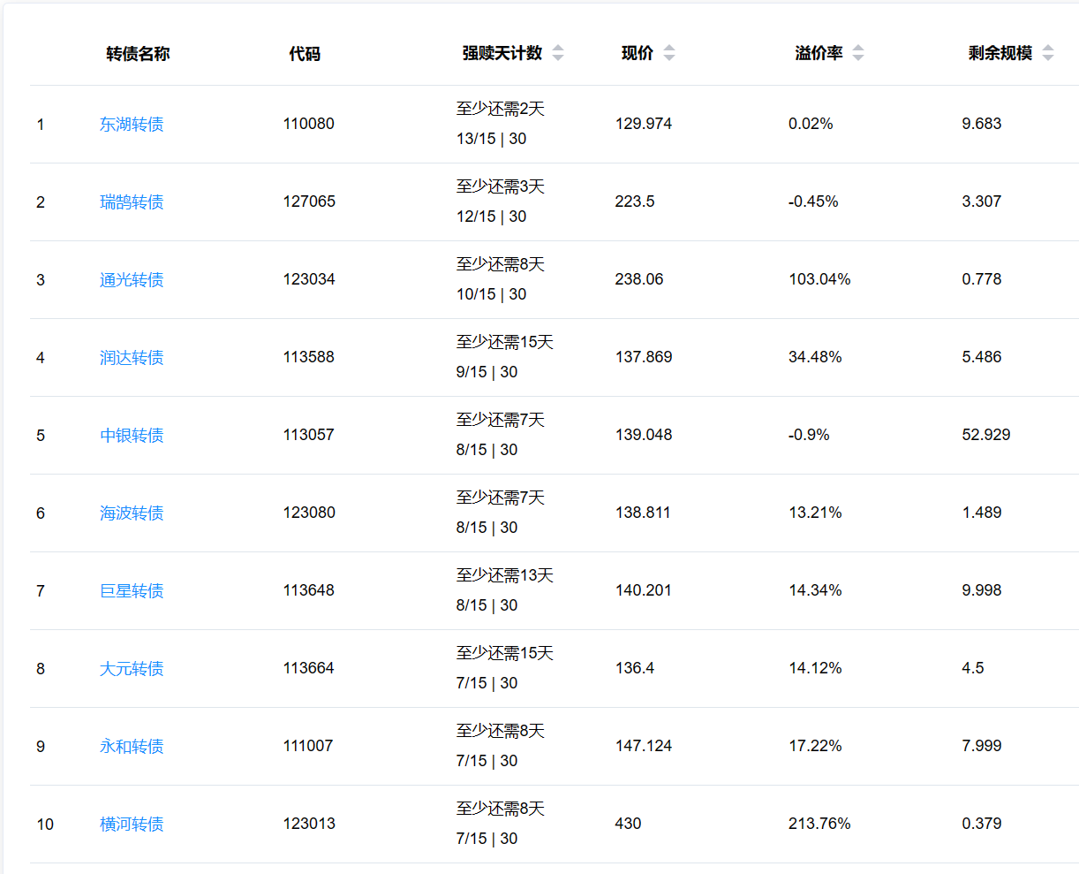Select the 大元转债 bond link
Viewport: 1079px width, 874px height.
click(132, 669)
